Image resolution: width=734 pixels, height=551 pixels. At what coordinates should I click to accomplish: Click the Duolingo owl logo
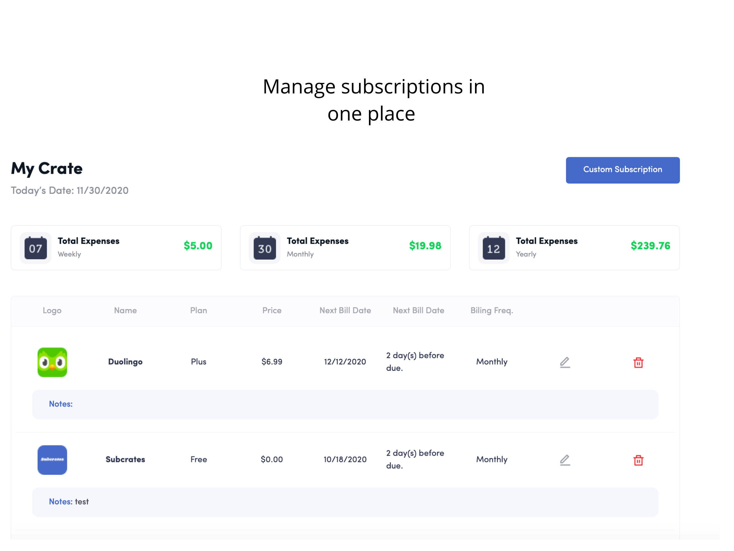click(52, 362)
